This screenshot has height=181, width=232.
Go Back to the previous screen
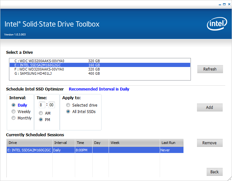tap(215, 172)
